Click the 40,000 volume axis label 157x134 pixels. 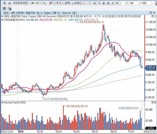[x=149, y=110]
